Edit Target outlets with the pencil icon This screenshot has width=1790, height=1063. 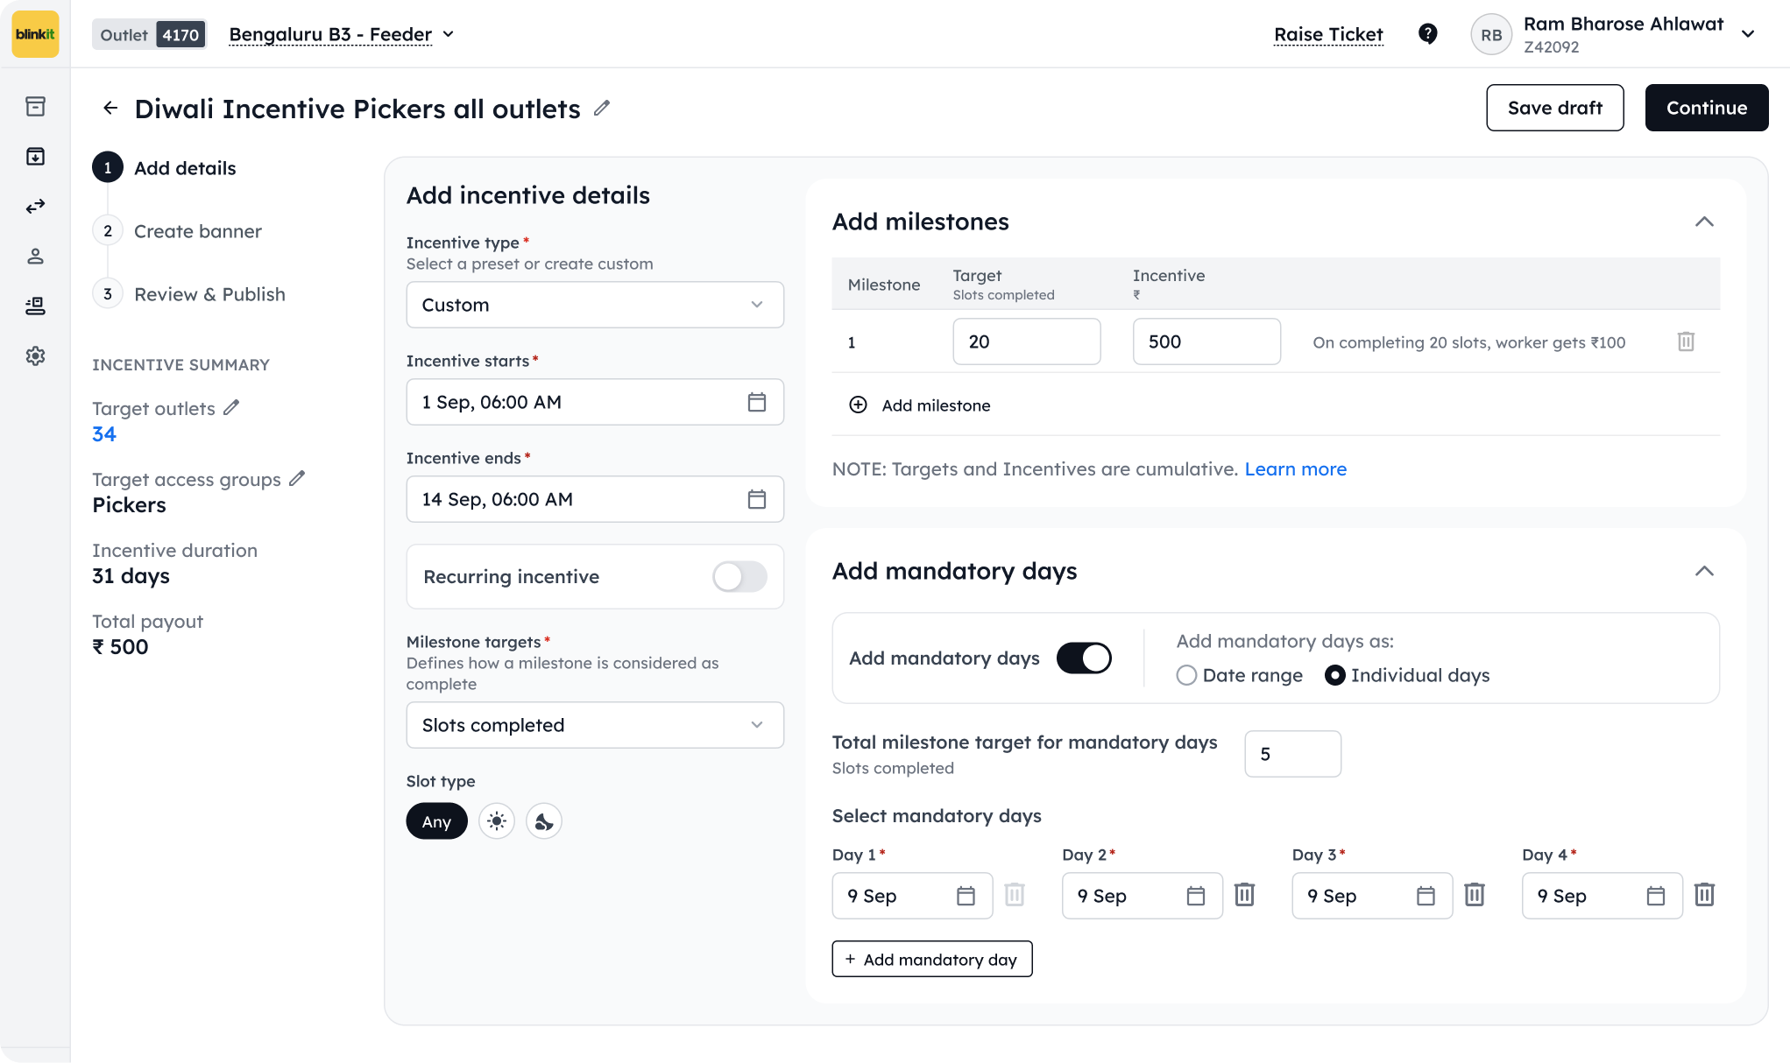(231, 408)
